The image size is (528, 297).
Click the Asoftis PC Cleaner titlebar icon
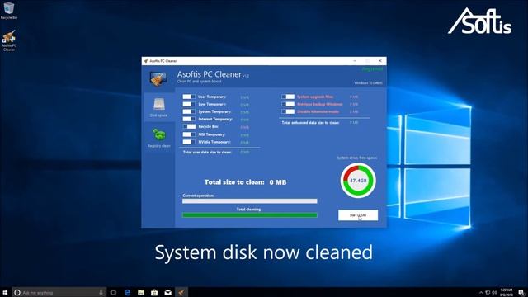pyautogui.click(x=146, y=61)
